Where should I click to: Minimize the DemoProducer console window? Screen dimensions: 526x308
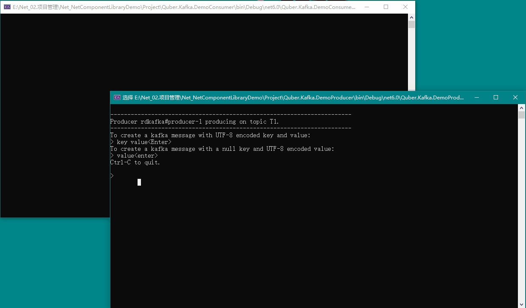[476, 98]
